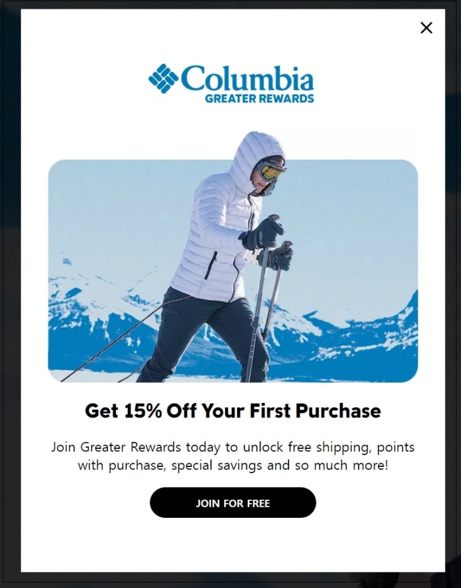Click the "15%" in the offer heading

(x=143, y=410)
